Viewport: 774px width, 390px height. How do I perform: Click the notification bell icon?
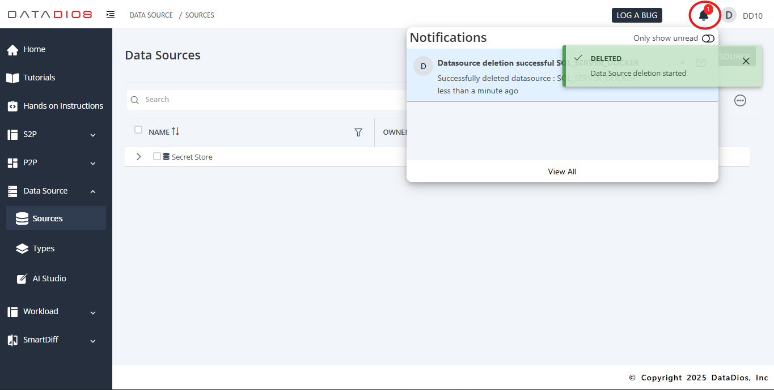[x=704, y=15]
